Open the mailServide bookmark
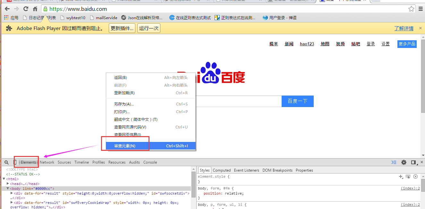Image resolution: width=425 pixels, height=209 pixels. click(x=104, y=18)
